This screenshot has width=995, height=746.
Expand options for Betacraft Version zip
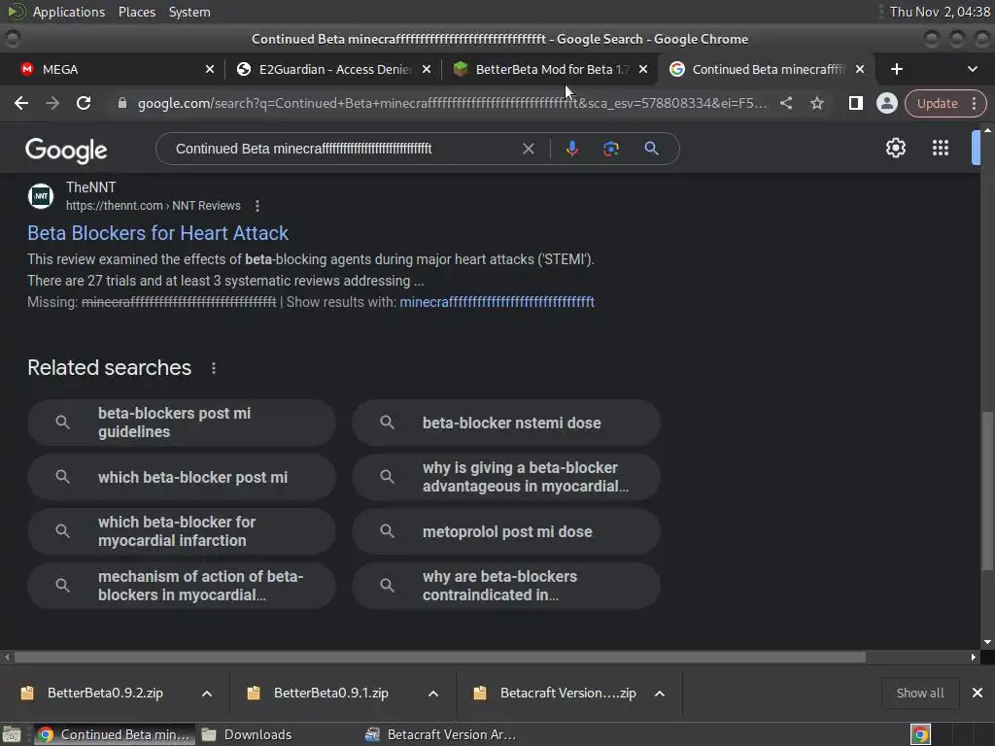660,694
